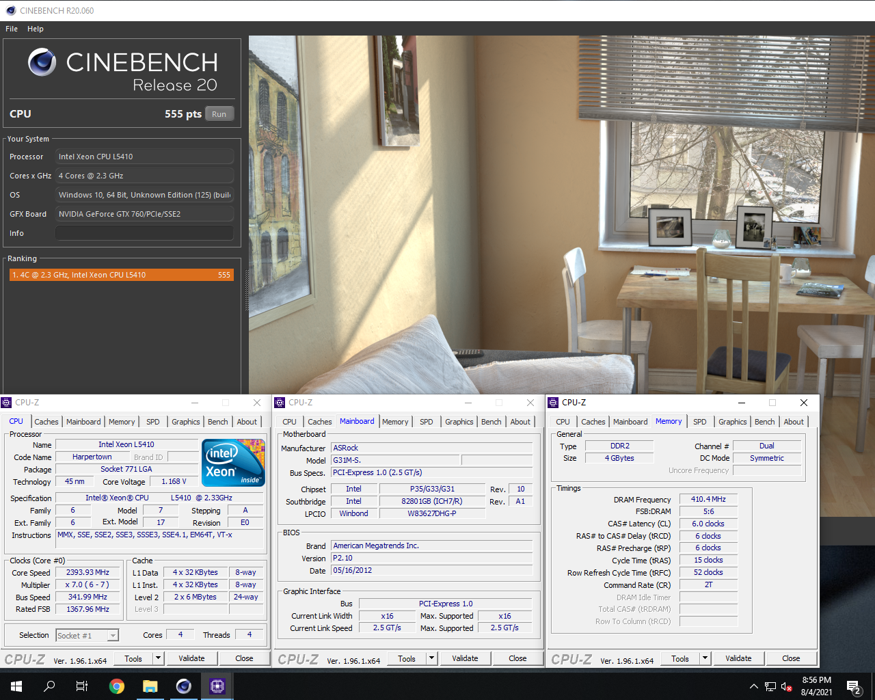This screenshot has height=700, width=875.
Task: Open the network tray icon
Action: point(770,686)
